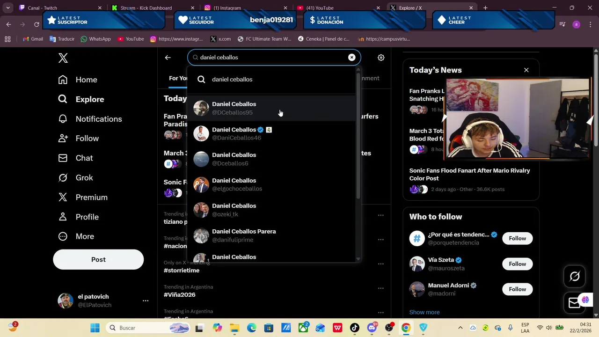599x337 pixels.
Task: Follow Manuel Adorni account
Action: pyautogui.click(x=517, y=289)
